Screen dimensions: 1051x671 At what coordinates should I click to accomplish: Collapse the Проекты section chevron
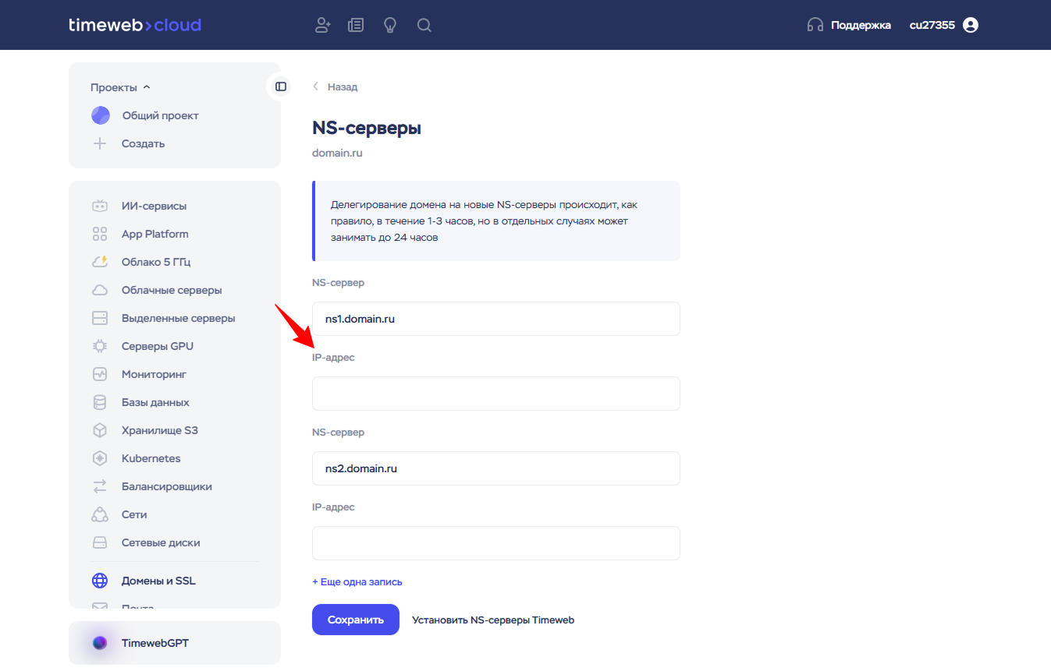147,87
